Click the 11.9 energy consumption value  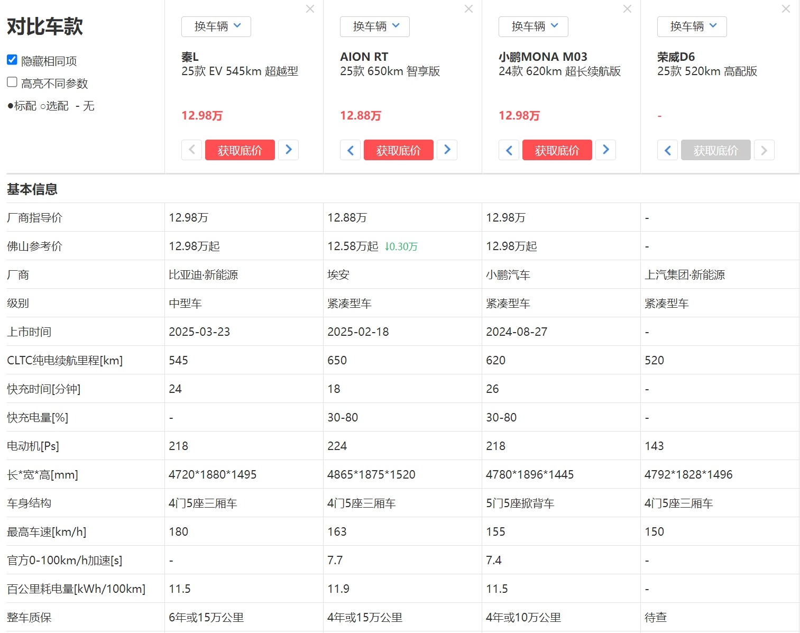pos(338,589)
